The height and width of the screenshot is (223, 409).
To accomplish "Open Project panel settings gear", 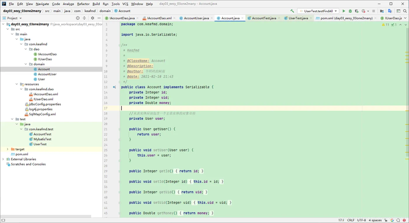I will coord(93,18).
